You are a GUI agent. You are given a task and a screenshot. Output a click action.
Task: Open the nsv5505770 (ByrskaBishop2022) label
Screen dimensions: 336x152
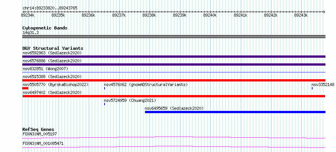click(55, 84)
